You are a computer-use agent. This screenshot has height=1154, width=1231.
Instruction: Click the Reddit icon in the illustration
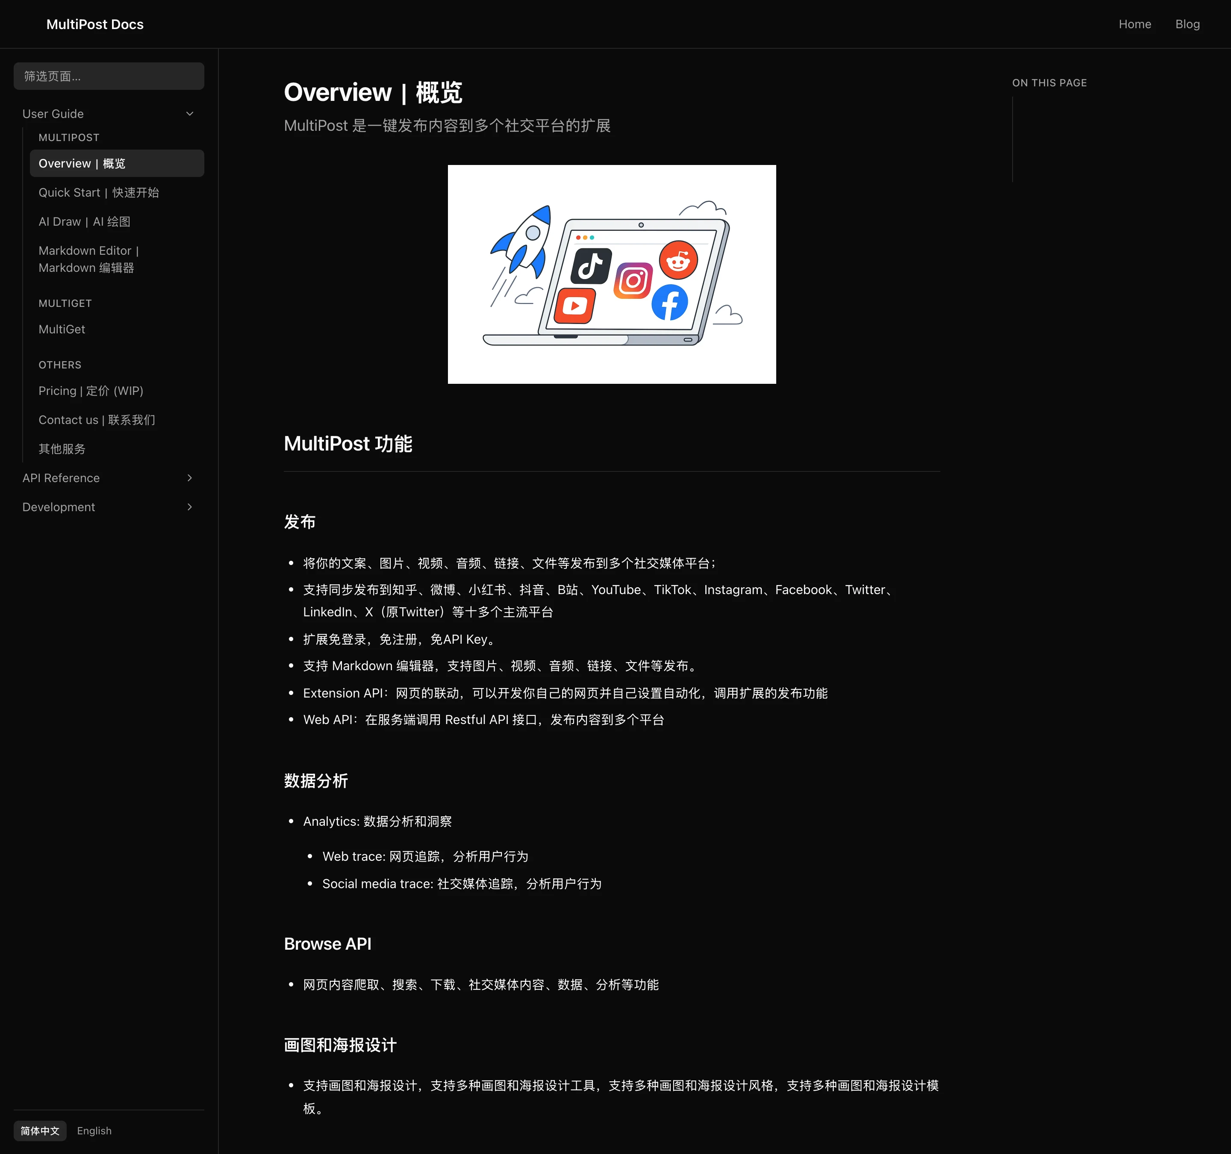point(678,260)
